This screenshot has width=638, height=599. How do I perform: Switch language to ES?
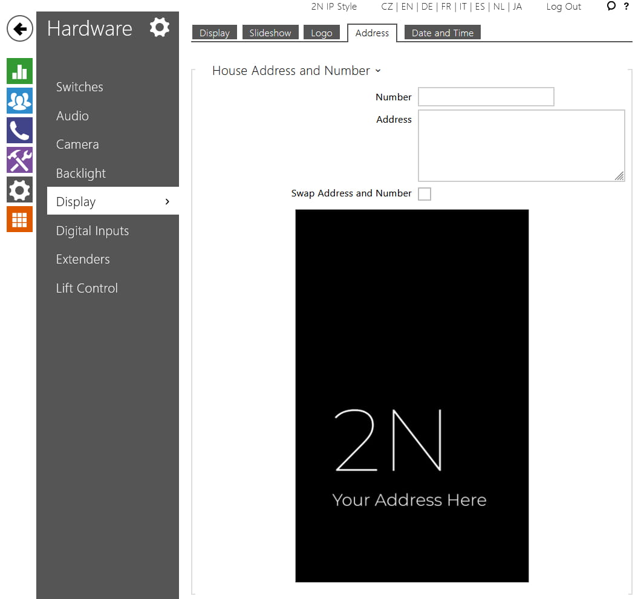point(480,7)
